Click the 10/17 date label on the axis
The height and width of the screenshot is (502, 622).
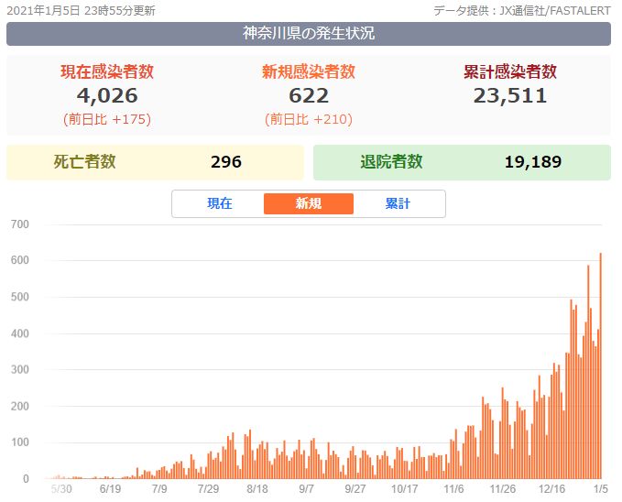tap(405, 489)
